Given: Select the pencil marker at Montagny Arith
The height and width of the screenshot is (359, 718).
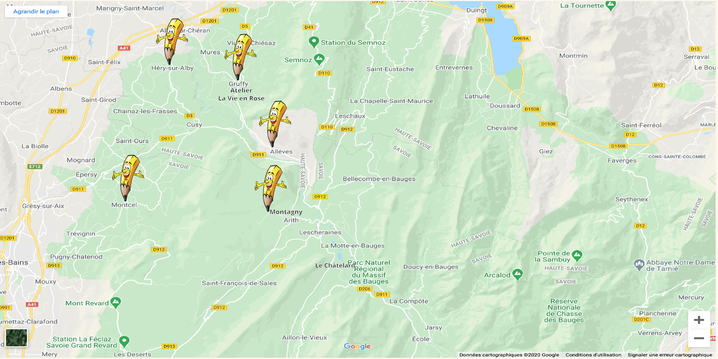Looking at the screenshot, I should pos(271,188).
